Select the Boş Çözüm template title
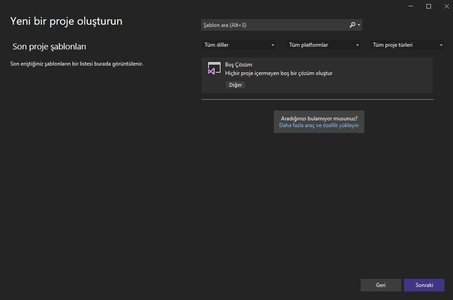Image resolution: width=453 pixels, height=300 pixels. tap(239, 65)
